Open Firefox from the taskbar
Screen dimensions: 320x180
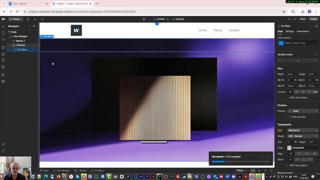(58, 176)
